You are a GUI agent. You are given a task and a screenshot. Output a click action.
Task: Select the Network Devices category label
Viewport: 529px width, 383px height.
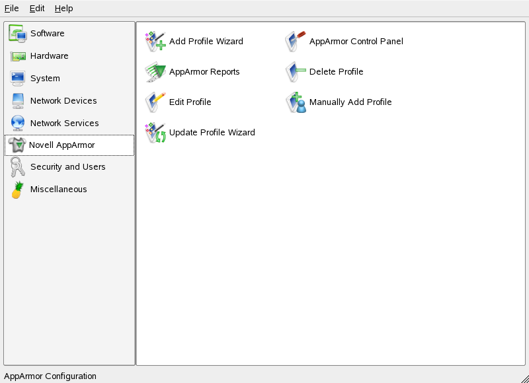tap(63, 101)
